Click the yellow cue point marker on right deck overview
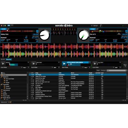Image resolution: width=128 pixels, height=128 pixels. coord(92,32)
